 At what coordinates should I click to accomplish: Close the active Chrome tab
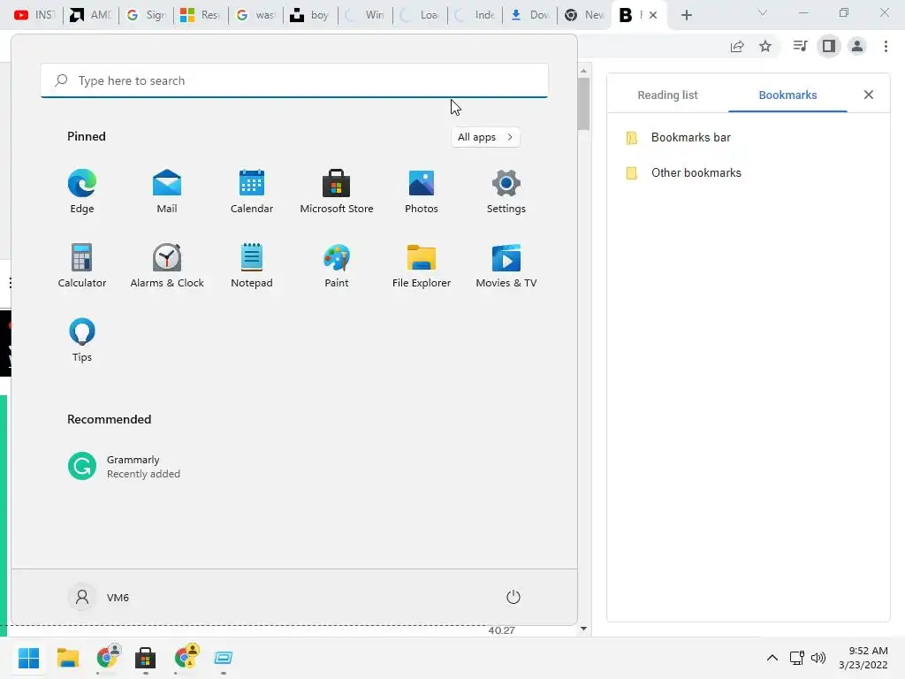coord(653,15)
